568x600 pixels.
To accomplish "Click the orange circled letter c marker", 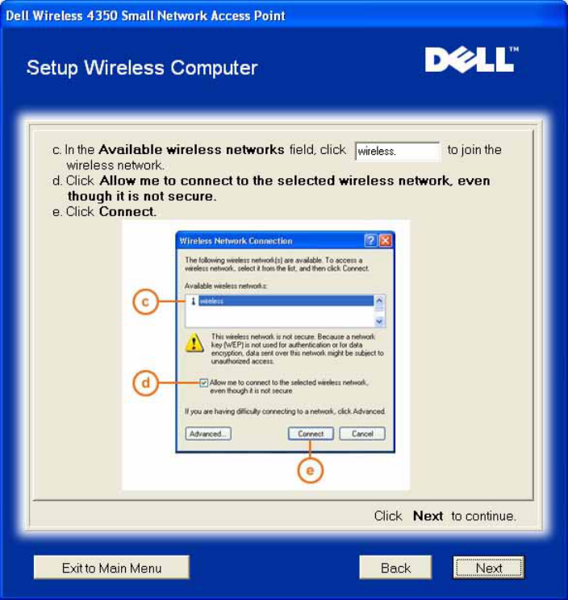I will point(145,302).
